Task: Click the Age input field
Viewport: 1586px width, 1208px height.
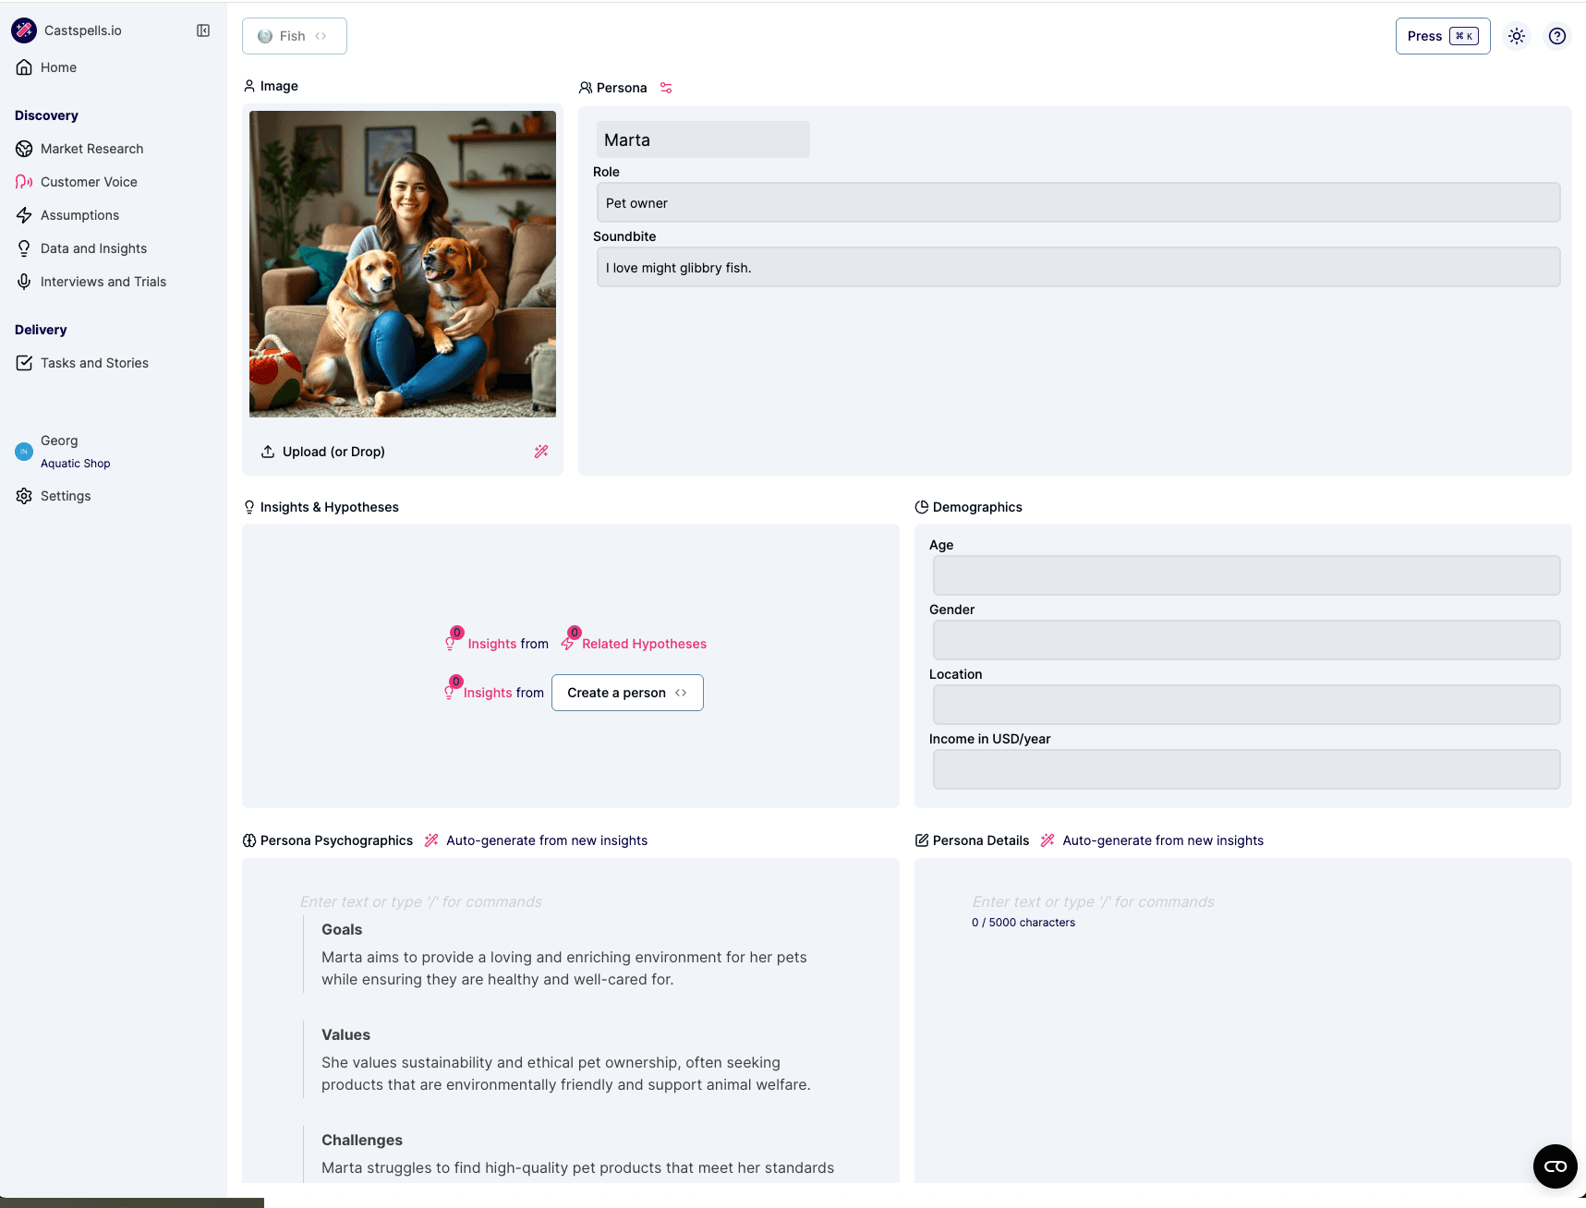Action: (1246, 575)
